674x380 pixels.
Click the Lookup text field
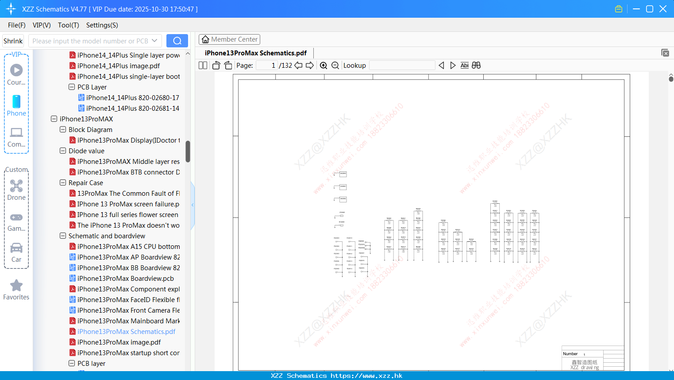point(402,66)
